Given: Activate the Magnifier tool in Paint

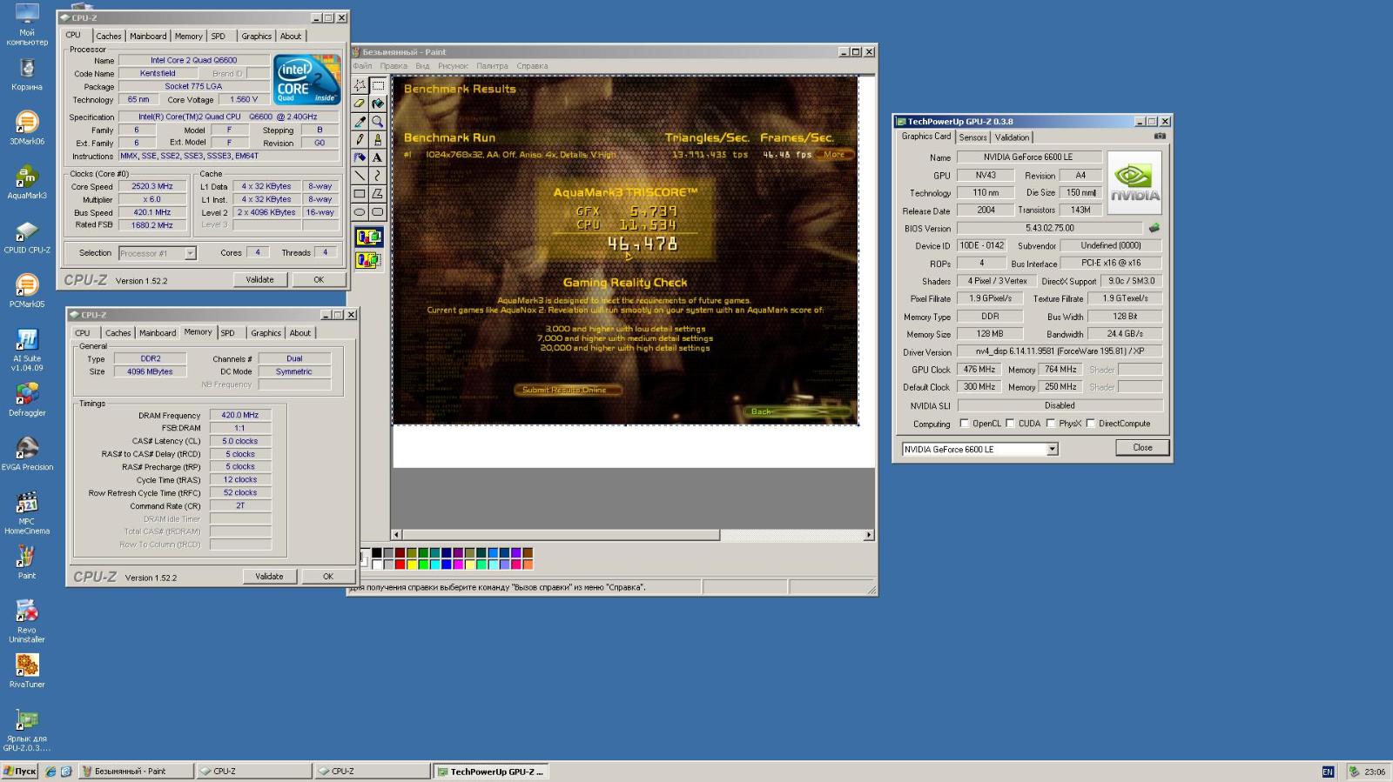Looking at the screenshot, I should (378, 122).
